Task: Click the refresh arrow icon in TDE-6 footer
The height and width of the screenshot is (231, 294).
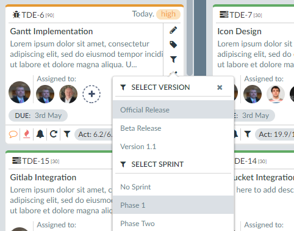Action: (x=54, y=134)
